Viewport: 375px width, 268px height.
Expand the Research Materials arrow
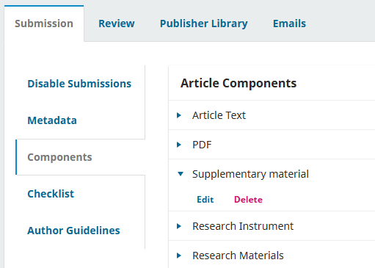pyautogui.click(x=179, y=256)
